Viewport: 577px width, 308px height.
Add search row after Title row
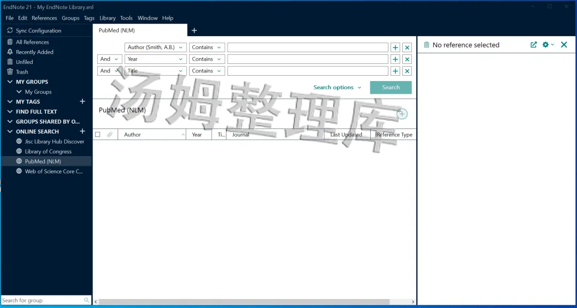click(x=395, y=71)
